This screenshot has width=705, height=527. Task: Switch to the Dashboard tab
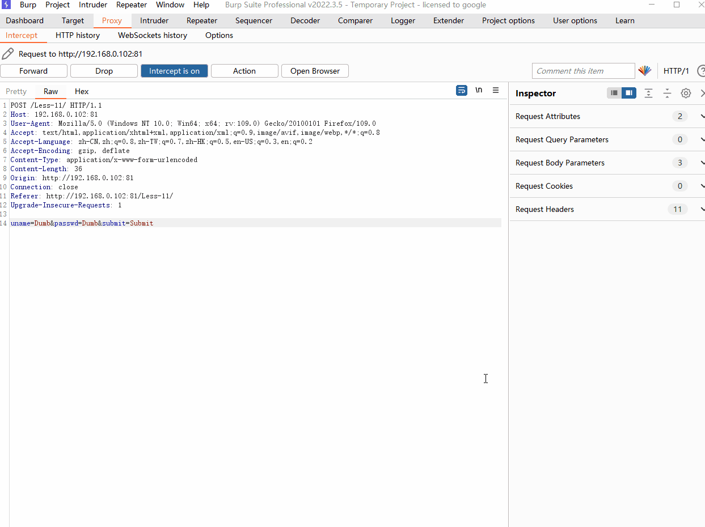[x=24, y=20]
